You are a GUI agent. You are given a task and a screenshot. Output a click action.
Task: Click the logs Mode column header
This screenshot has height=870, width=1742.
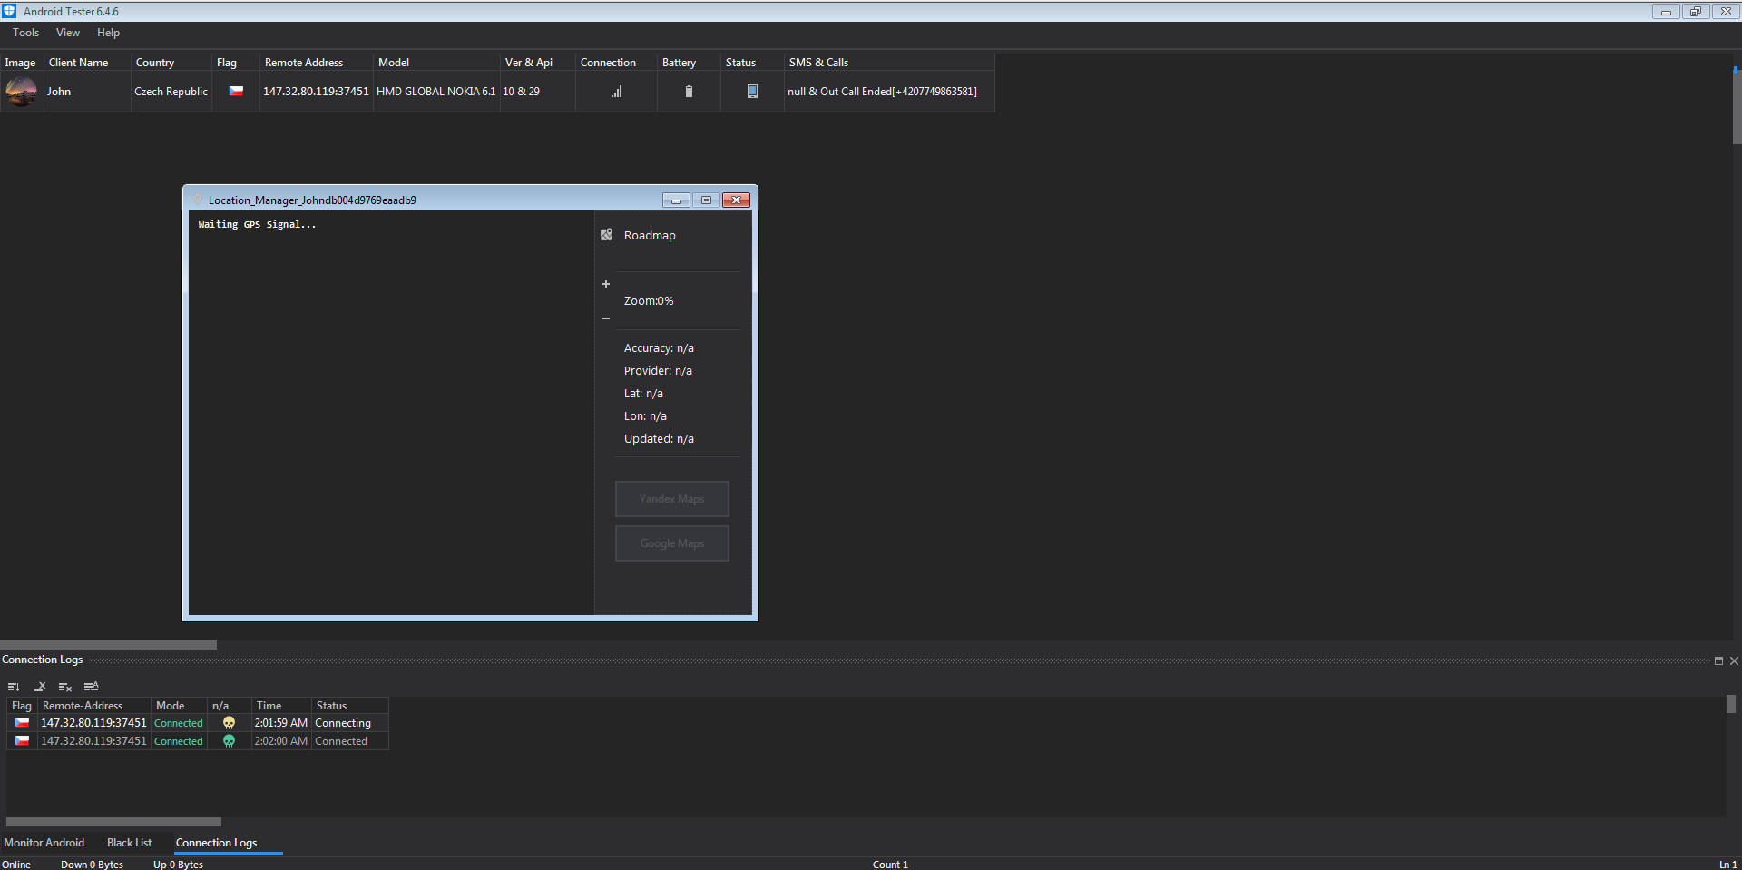tap(170, 706)
